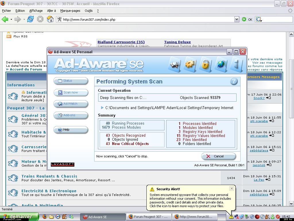Click the Help button in the Ad-Aware sidebar

(x=71, y=130)
